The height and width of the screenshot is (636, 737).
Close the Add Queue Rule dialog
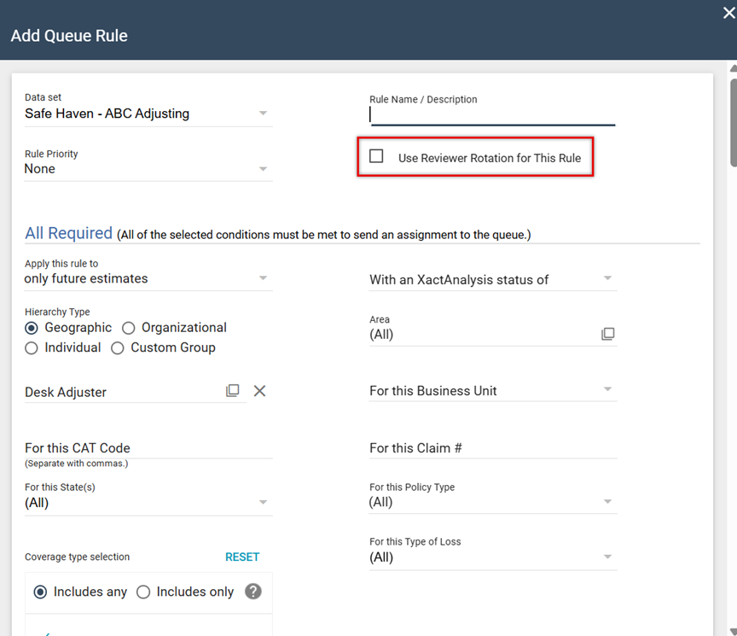(728, 13)
